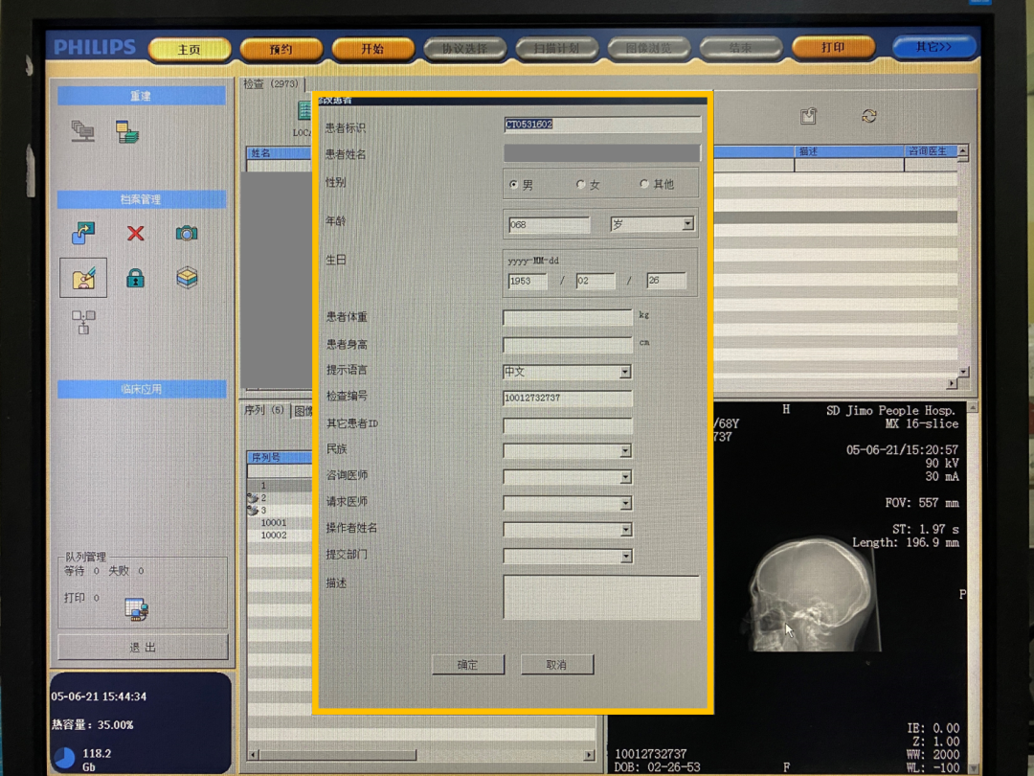Click the 重建 section header
The image size is (1034, 776).
tap(141, 96)
